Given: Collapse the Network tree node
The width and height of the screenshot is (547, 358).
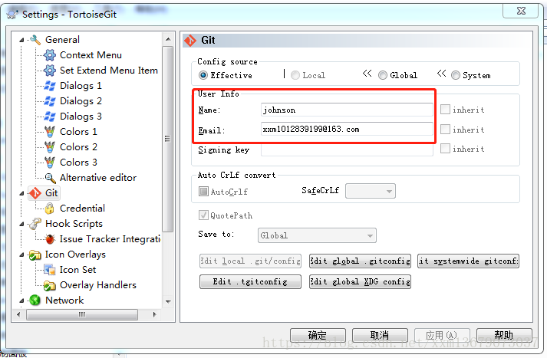Looking at the screenshot, I should 21,301.
